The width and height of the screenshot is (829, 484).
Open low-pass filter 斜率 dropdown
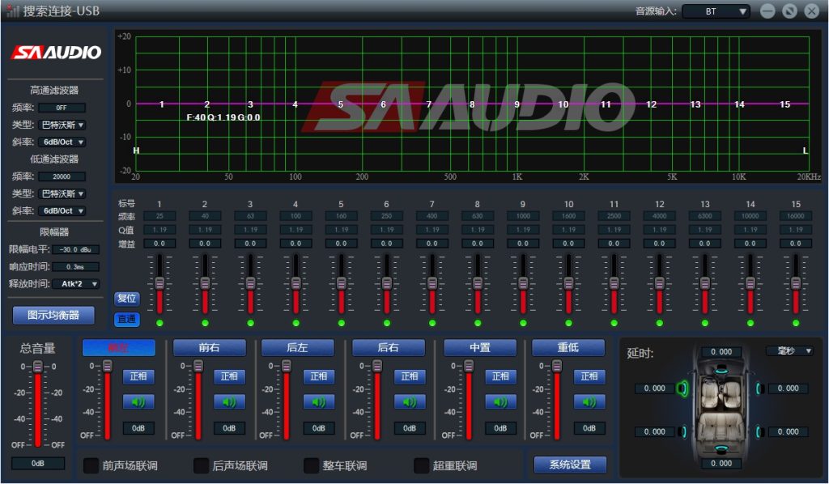tap(62, 210)
